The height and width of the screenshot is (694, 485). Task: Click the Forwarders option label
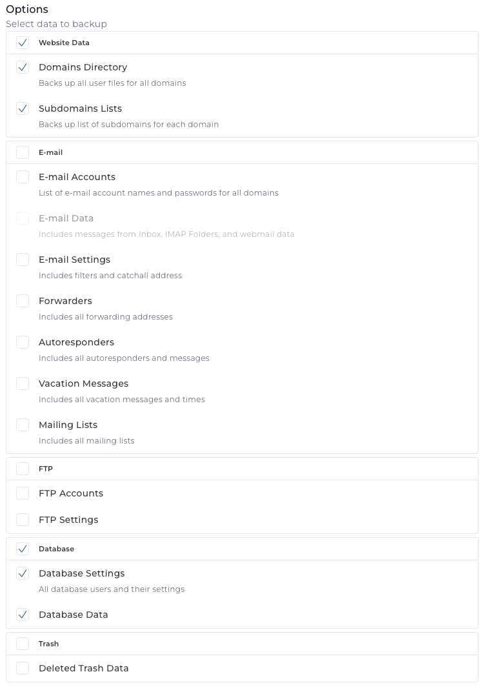[65, 301]
